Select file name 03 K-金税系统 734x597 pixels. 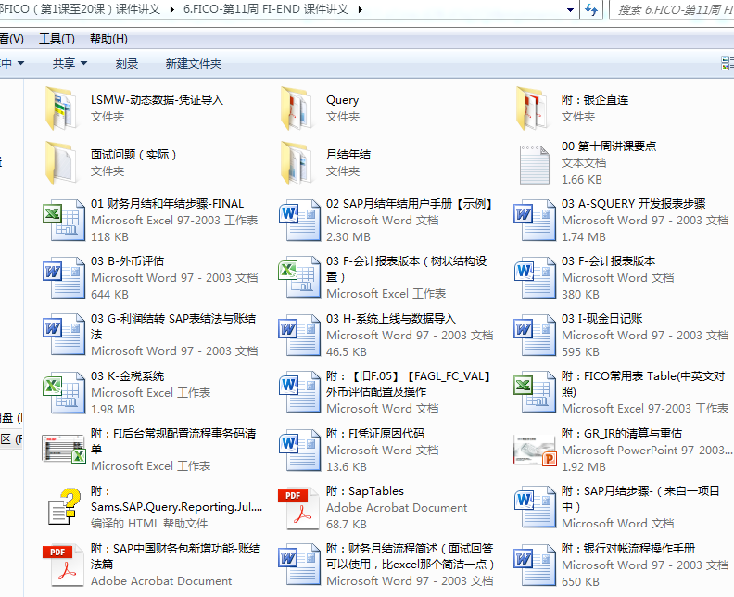pos(127,376)
